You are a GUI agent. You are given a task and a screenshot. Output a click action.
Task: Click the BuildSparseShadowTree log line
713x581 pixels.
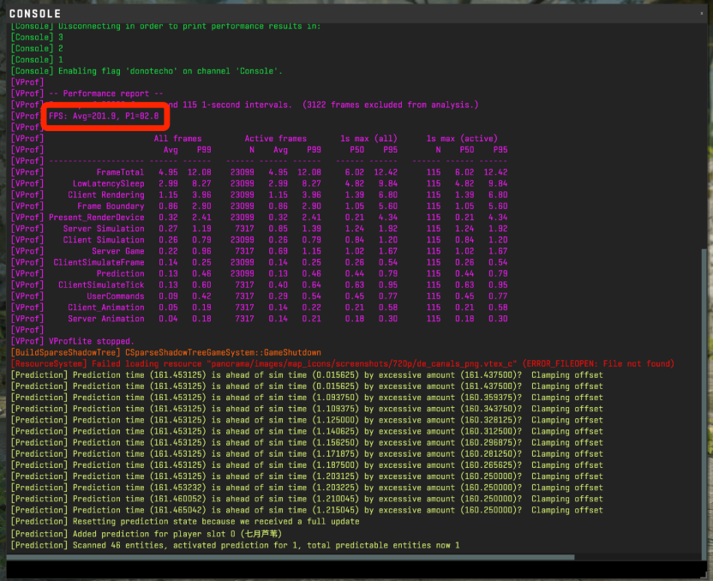pos(171,352)
